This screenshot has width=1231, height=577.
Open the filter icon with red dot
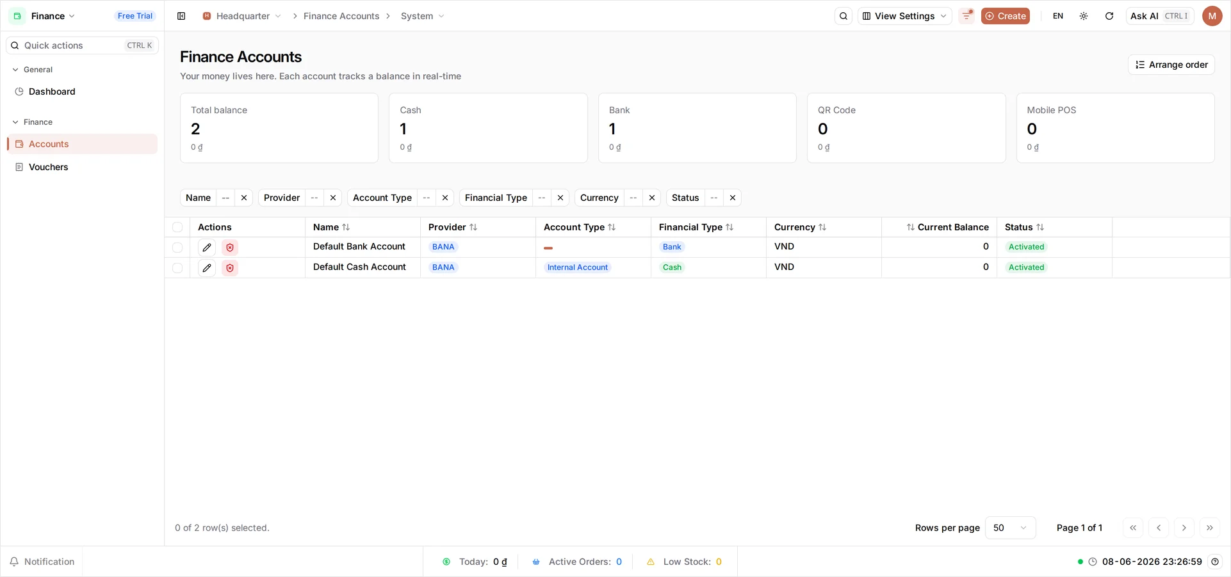pyautogui.click(x=966, y=16)
